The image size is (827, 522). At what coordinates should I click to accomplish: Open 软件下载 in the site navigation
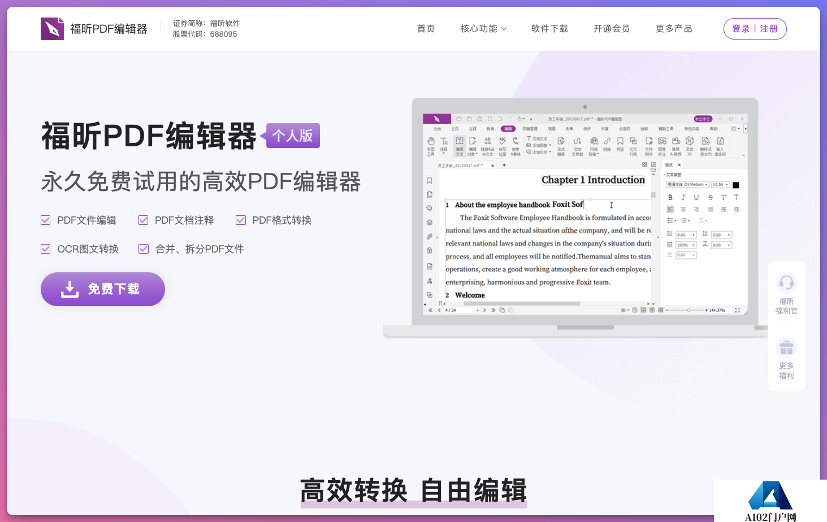coord(549,29)
